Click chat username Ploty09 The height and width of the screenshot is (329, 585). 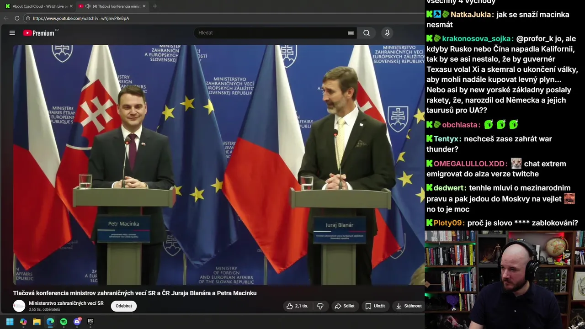448,223
